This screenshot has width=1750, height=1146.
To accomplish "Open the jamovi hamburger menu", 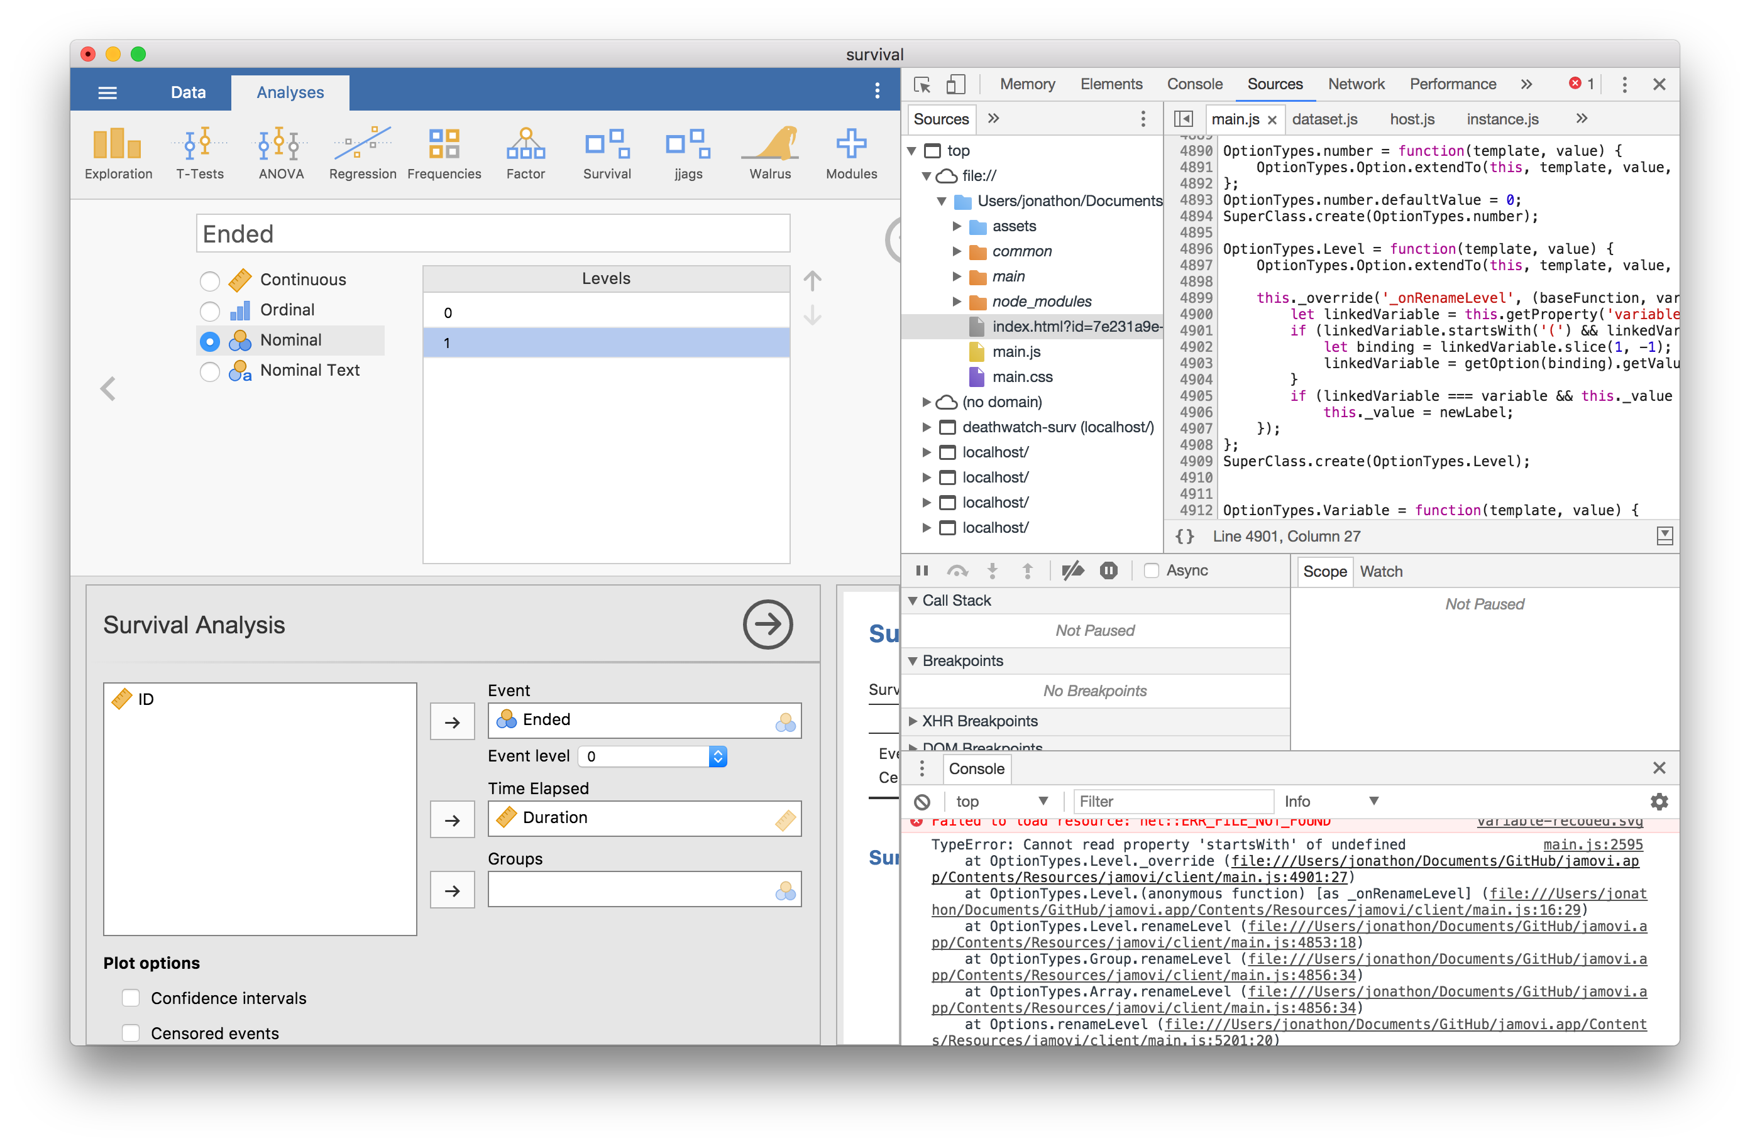I will coord(107,92).
